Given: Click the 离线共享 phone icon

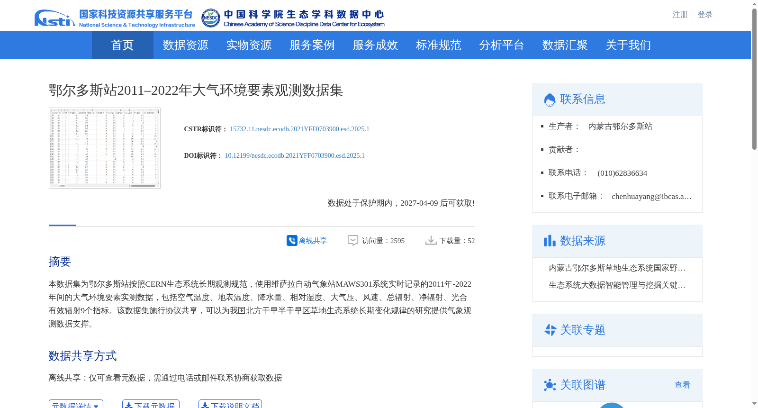Looking at the screenshot, I should click(292, 241).
